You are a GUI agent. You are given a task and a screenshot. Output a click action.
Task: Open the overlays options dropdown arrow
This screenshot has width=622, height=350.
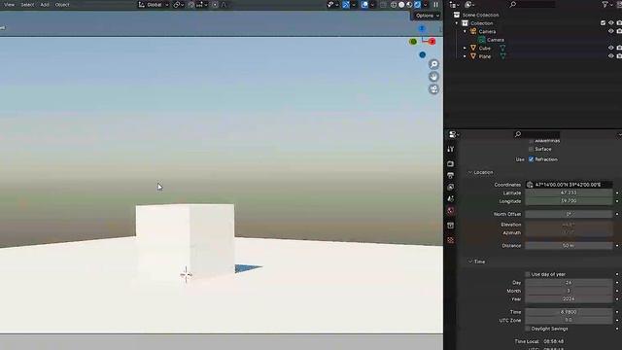coord(372,5)
